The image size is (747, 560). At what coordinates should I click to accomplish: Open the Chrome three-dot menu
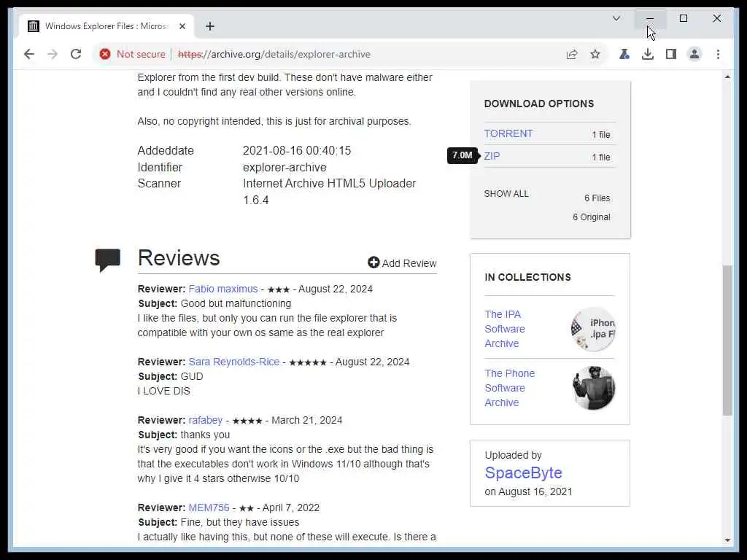coord(718,54)
